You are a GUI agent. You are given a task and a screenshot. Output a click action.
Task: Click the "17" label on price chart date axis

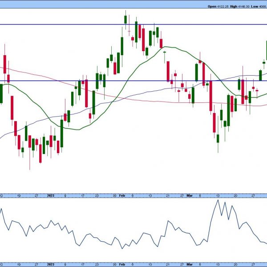[83, 196]
